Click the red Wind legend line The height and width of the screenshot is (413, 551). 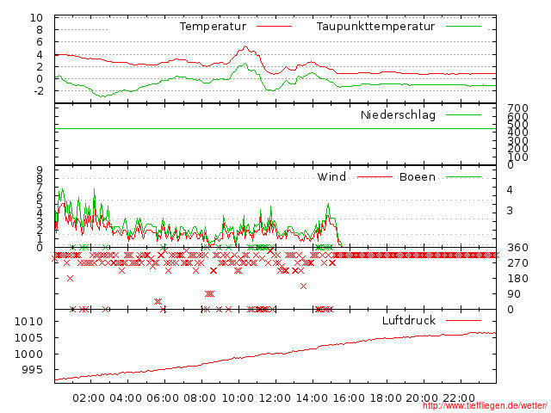pyautogui.click(x=375, y=177)
